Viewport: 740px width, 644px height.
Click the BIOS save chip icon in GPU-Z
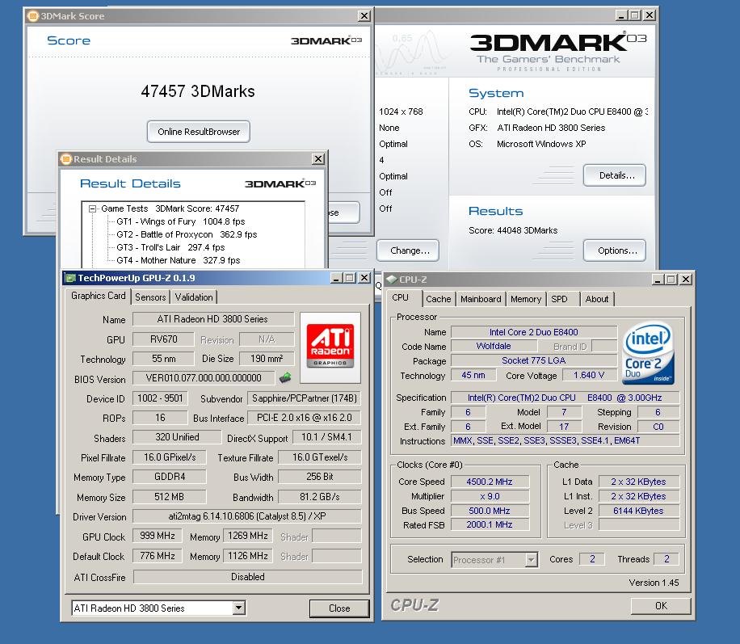[x=285, y=377]
